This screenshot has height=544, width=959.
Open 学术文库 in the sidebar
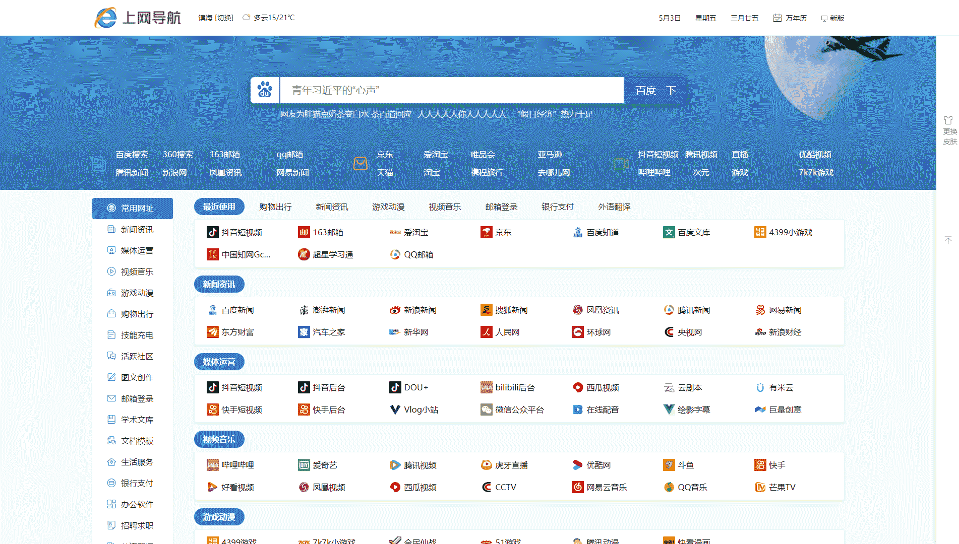pyautogui.click(x=133, y=420)
